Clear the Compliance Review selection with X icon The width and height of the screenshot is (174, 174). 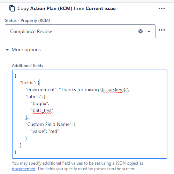coord(141,31)
